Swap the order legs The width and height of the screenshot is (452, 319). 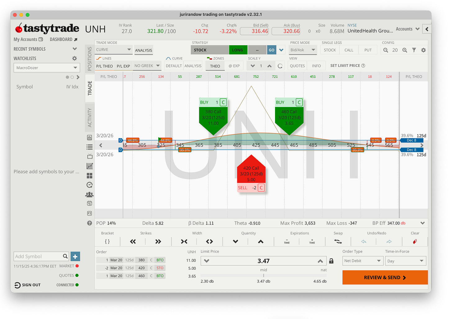pyautogui.click(x=338, y=241)
